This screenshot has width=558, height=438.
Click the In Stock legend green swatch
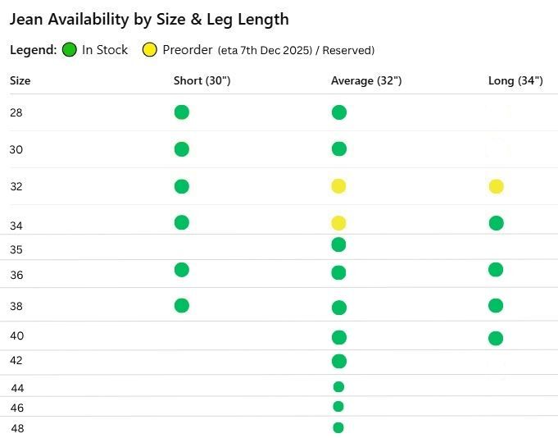[x=70, y=50]
